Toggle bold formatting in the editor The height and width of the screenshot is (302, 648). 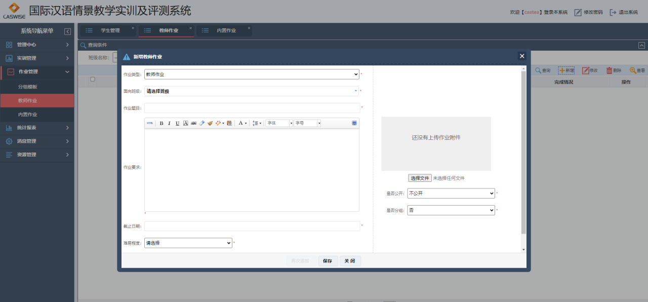[161, 123]
